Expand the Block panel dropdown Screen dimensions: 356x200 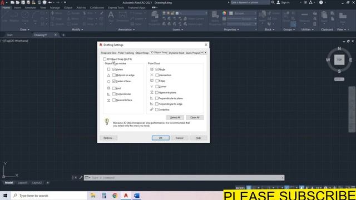point(269,29)
